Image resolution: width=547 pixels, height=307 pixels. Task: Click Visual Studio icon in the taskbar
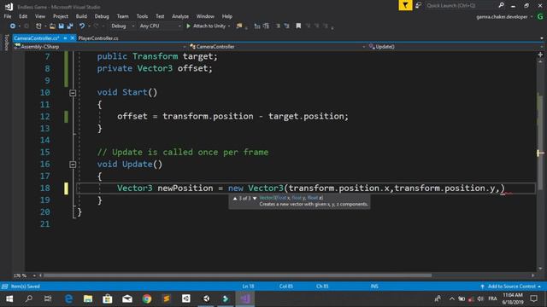coord(245,298)
